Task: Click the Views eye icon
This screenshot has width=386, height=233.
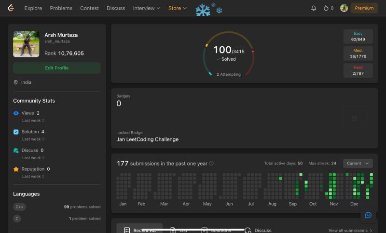Action: tap(16, 113)
